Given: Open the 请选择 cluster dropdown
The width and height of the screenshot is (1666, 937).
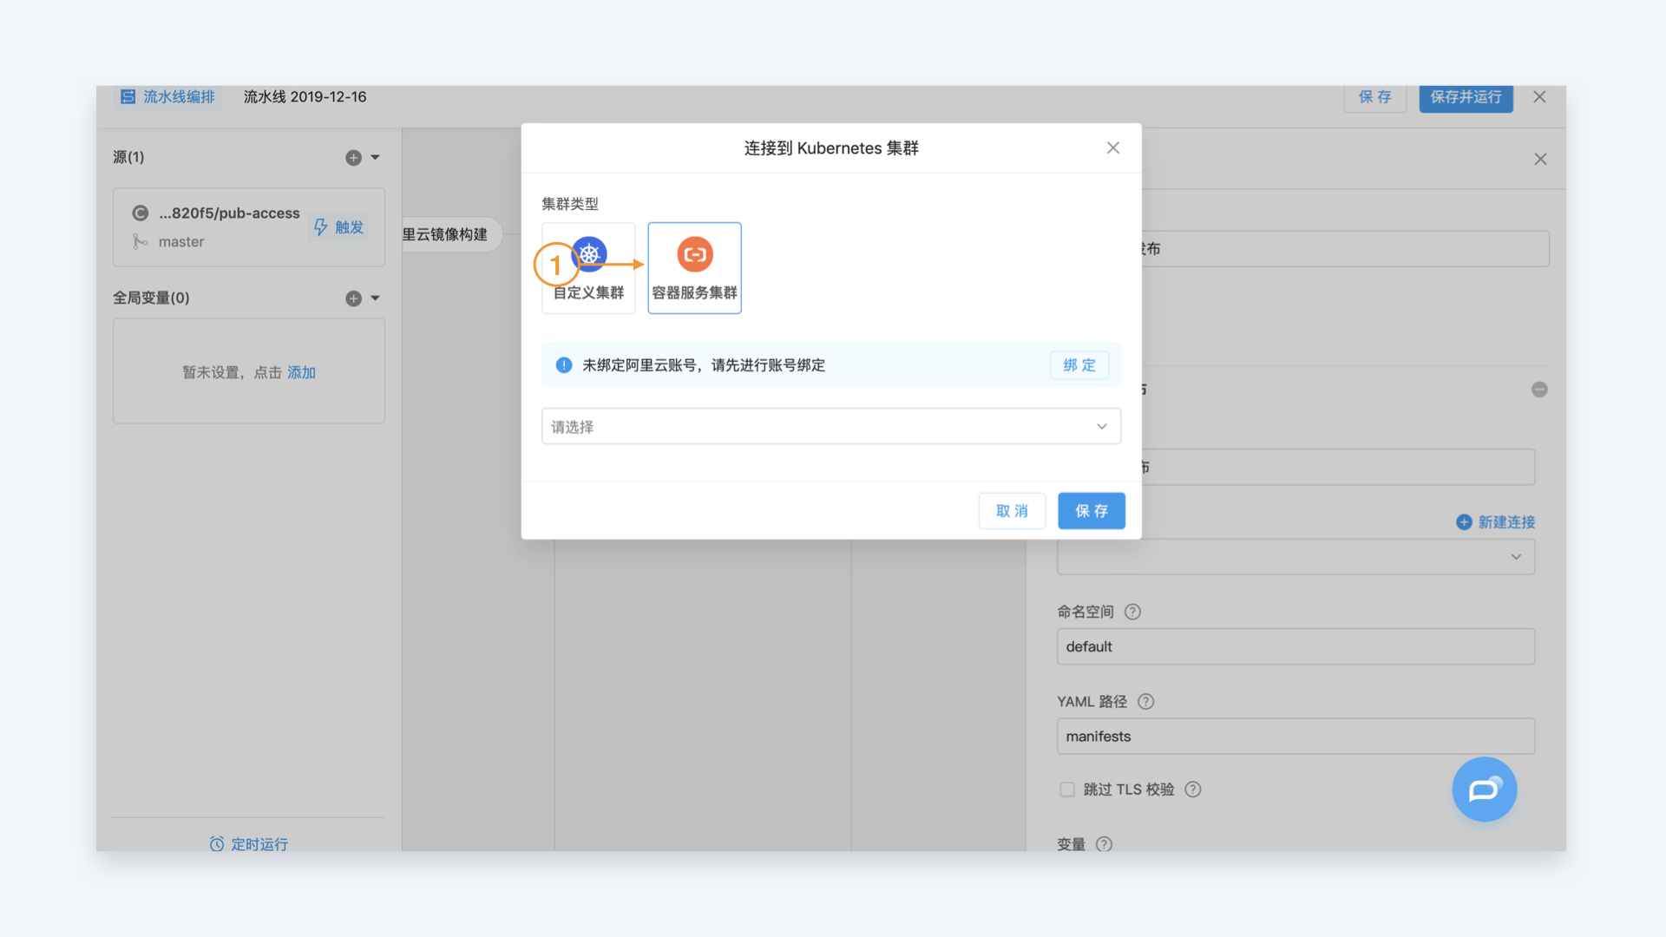Looking at the screenshot, I should 831,426.
